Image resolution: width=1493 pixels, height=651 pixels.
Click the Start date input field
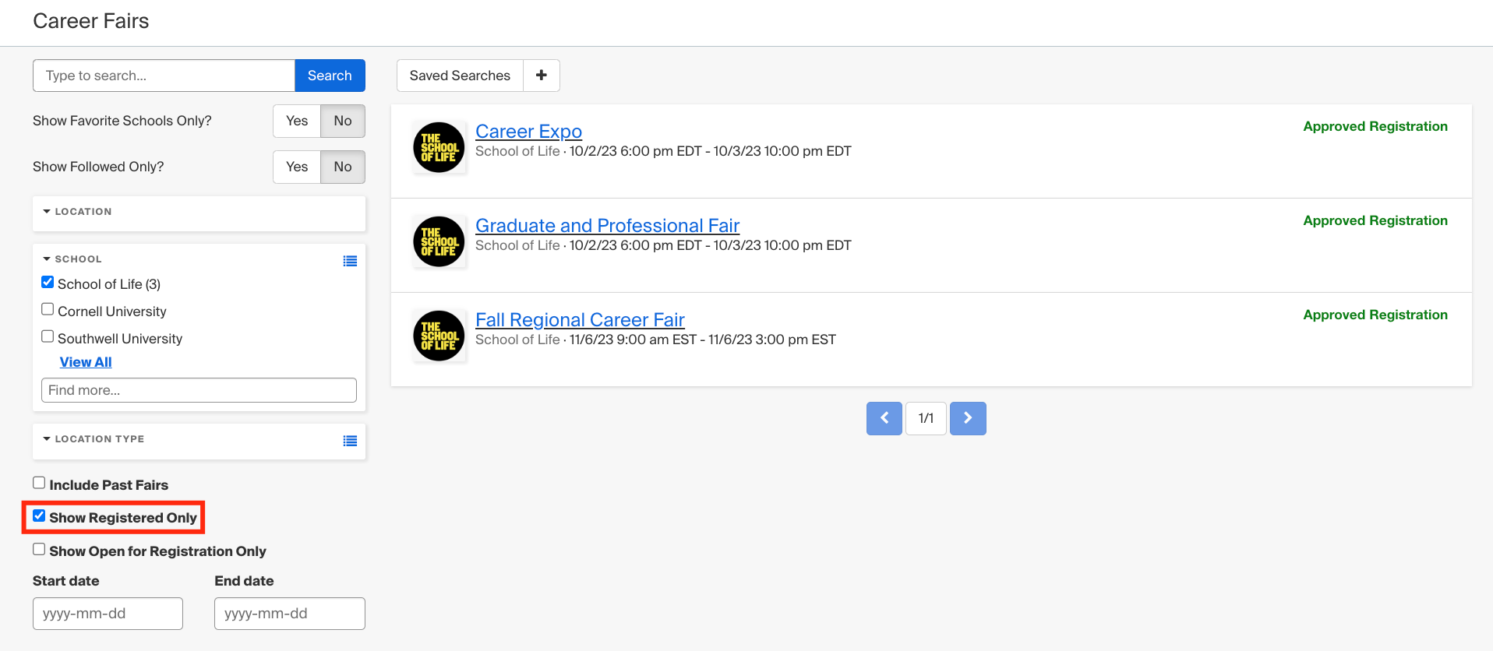108,614
